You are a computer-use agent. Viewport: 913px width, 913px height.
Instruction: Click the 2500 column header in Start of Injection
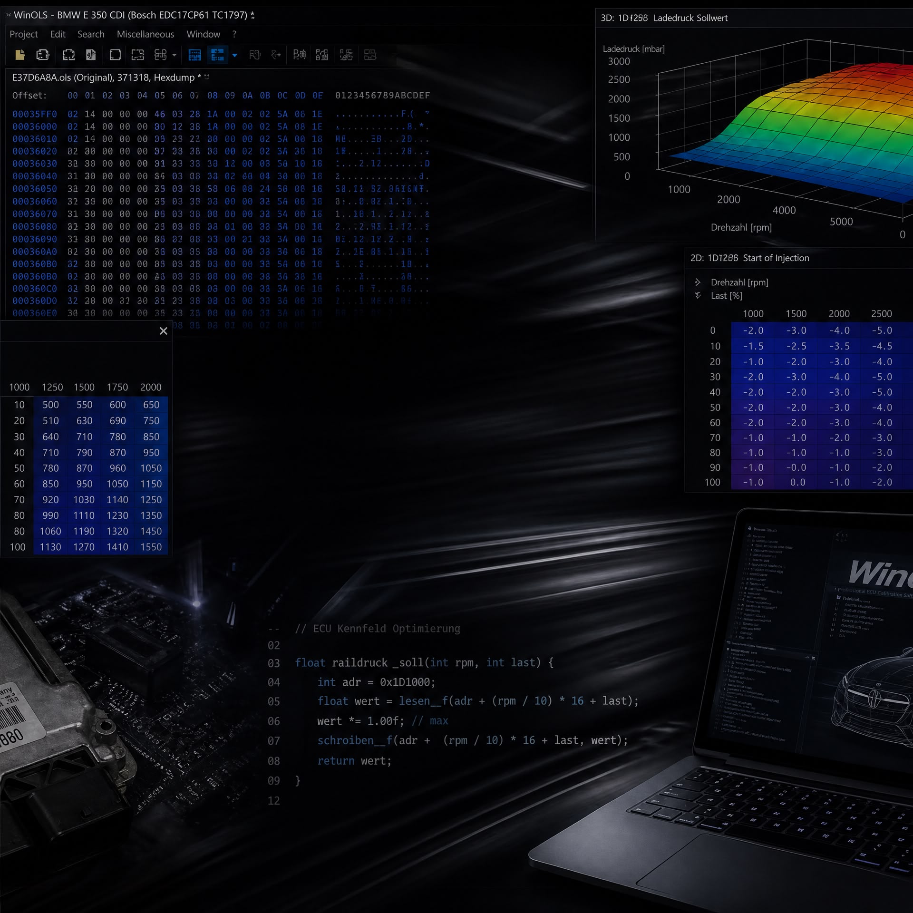(x=882, y=314)
